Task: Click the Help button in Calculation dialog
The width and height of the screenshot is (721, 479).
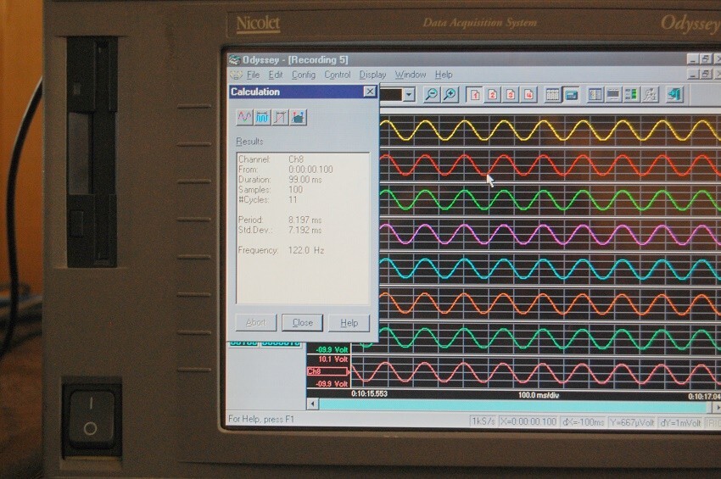Action: point(349,323)
